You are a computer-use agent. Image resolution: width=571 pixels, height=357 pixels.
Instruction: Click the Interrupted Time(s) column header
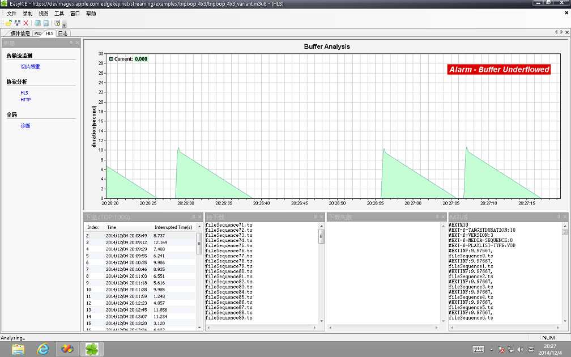tap(173, 227)
